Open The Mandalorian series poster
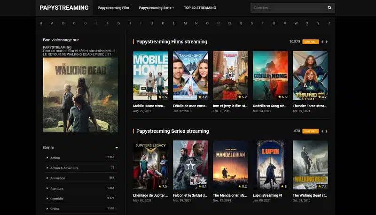The image size is (376, 215). pyautogui.click(x=230, y=165)
